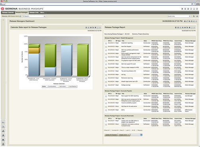Click the All 22 link
This screenshot has height=147, width=200.
pos(134,130)
